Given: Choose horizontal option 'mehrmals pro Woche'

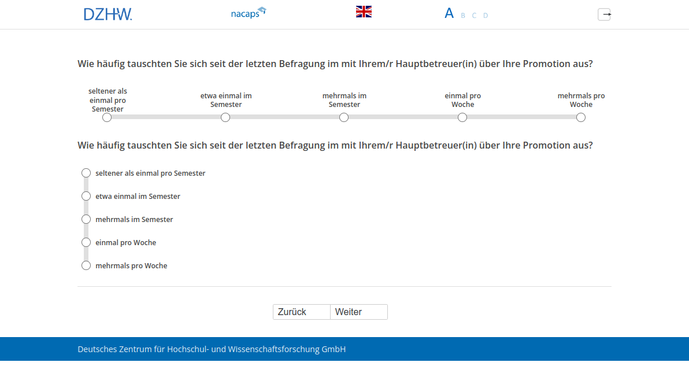Looking at the screenshot, I should (x=581, y=117).
